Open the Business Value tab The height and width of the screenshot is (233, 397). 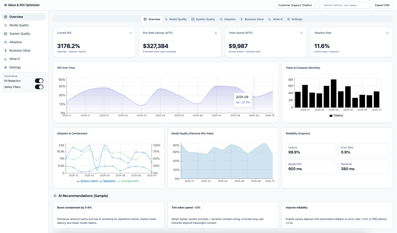pyautogui.click(x=252, y=19)
